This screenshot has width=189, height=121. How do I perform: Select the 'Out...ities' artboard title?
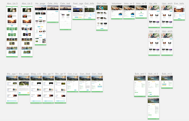[x=102, y=3]
